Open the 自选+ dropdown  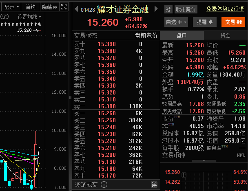point(176,22)
